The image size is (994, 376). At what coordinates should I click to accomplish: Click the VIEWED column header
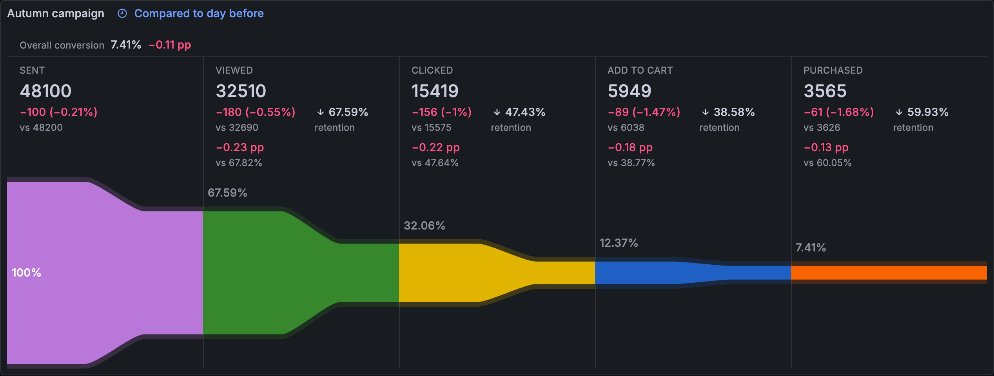[x=234, y=70]
